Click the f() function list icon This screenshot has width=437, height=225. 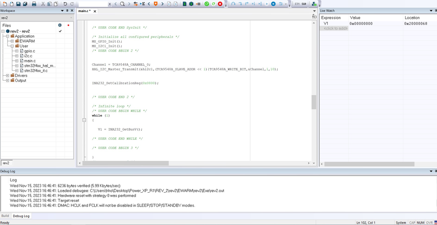(314, 17)
